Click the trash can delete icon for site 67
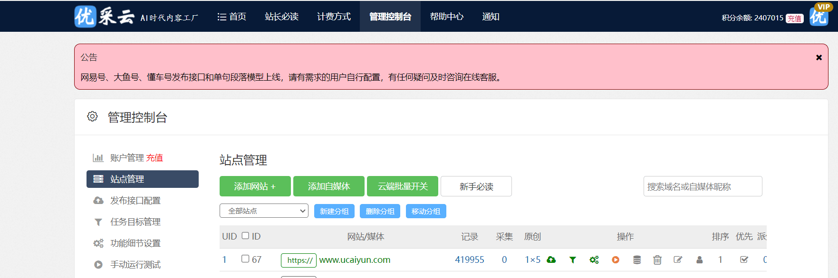Image resolution: width=838 pixels, height=278 pixels. 657,259
